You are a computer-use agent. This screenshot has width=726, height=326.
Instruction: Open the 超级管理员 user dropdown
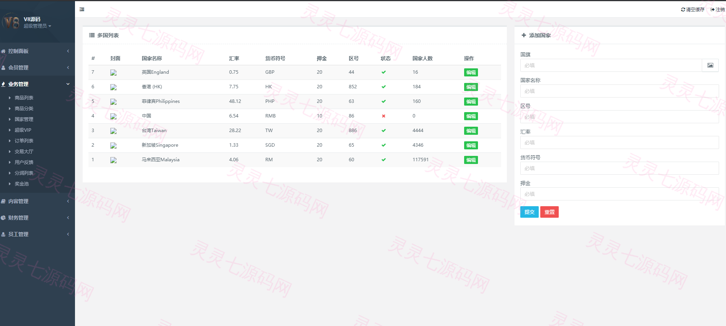point(37,26)
